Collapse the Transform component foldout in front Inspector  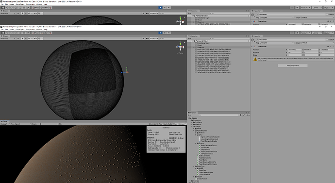pos(252,46)
